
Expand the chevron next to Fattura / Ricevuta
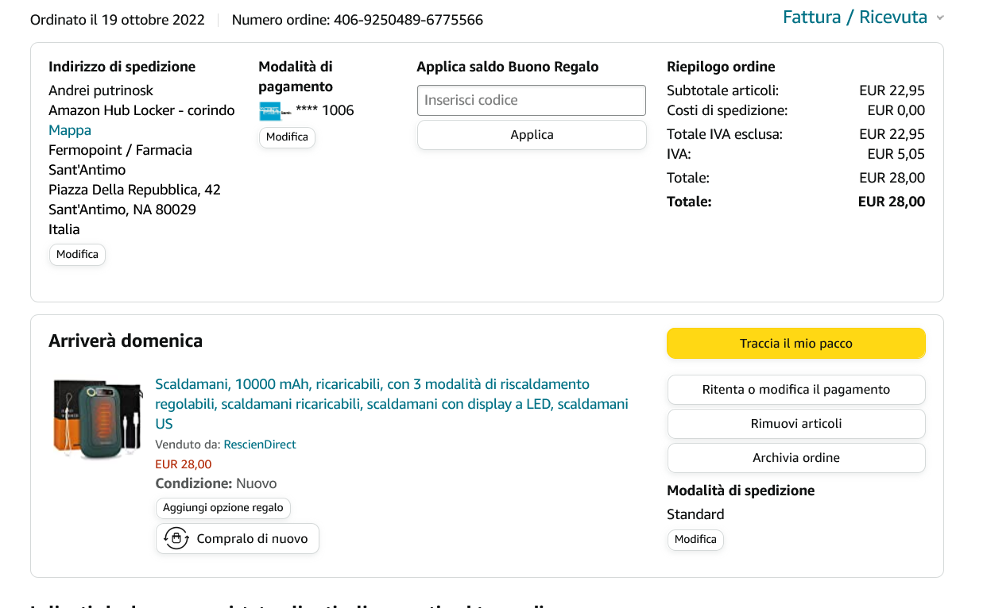[940, 18]
